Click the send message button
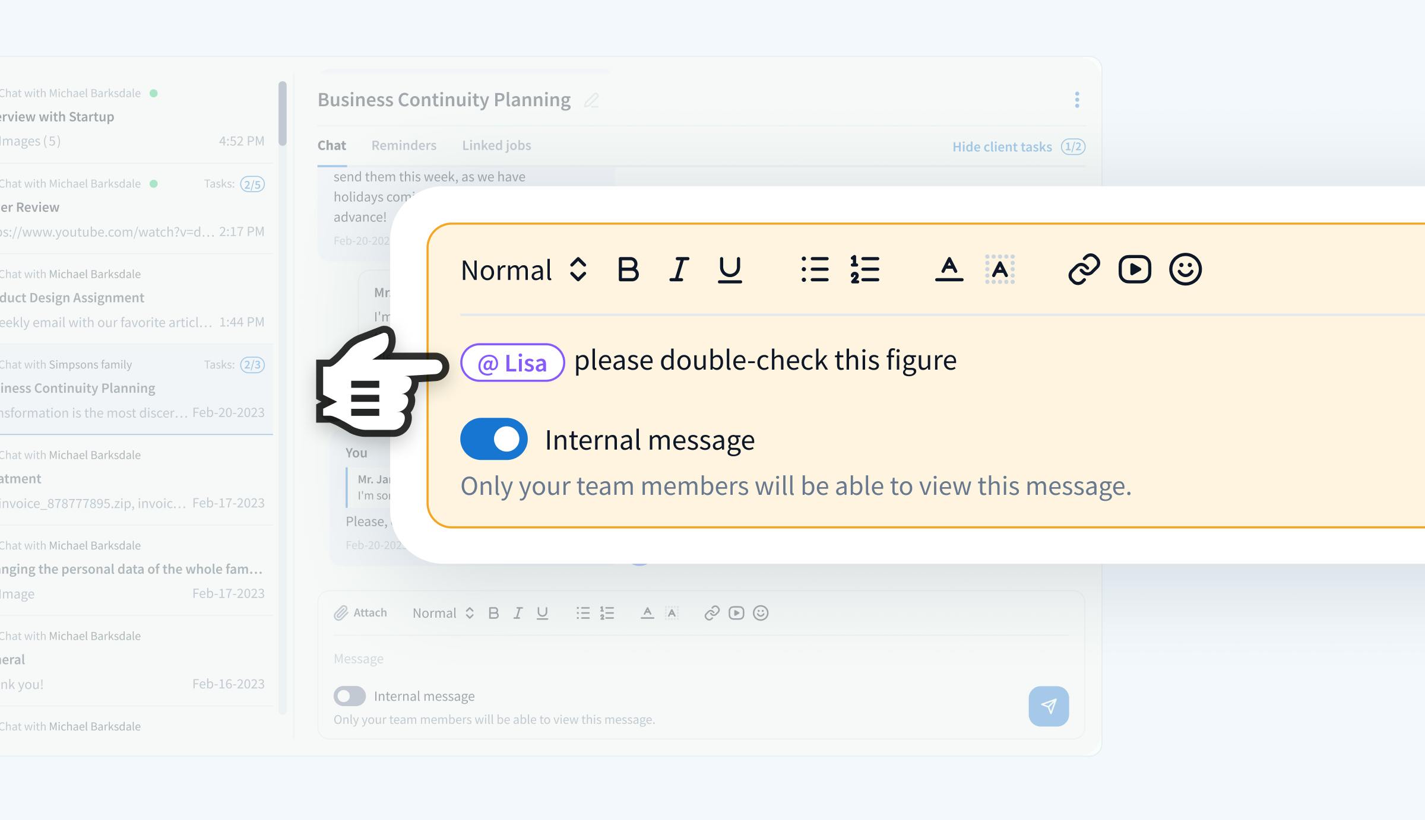 (x=1048, y=707)
